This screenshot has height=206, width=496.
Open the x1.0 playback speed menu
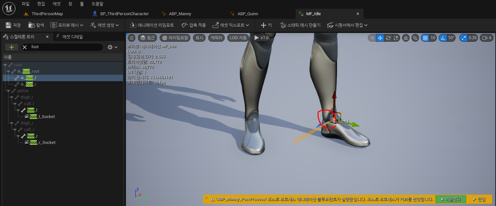[x=262, y=38]
